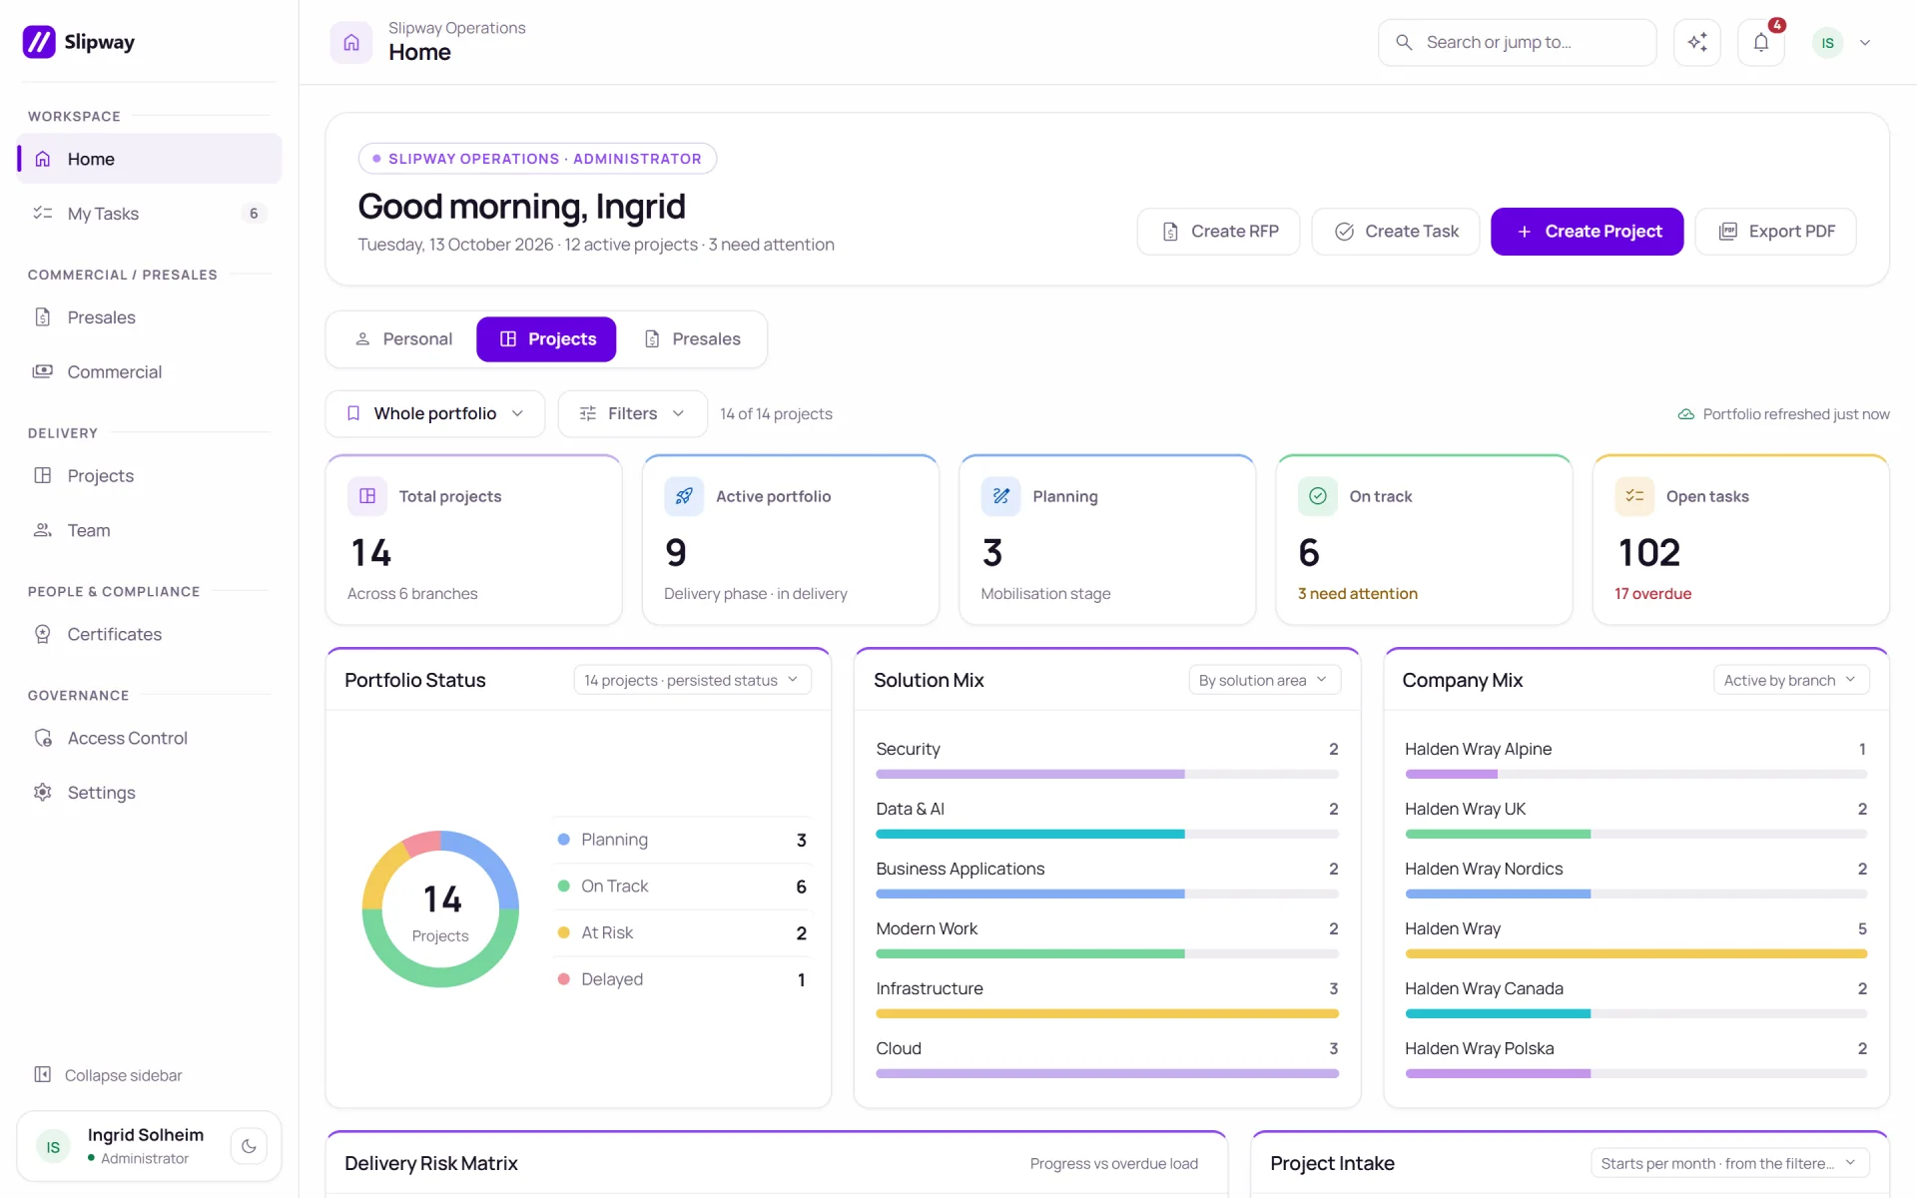This screenshot has width=1917, height=1198.
Task: Click the Create Project button
Action: tap(1588, 232)
